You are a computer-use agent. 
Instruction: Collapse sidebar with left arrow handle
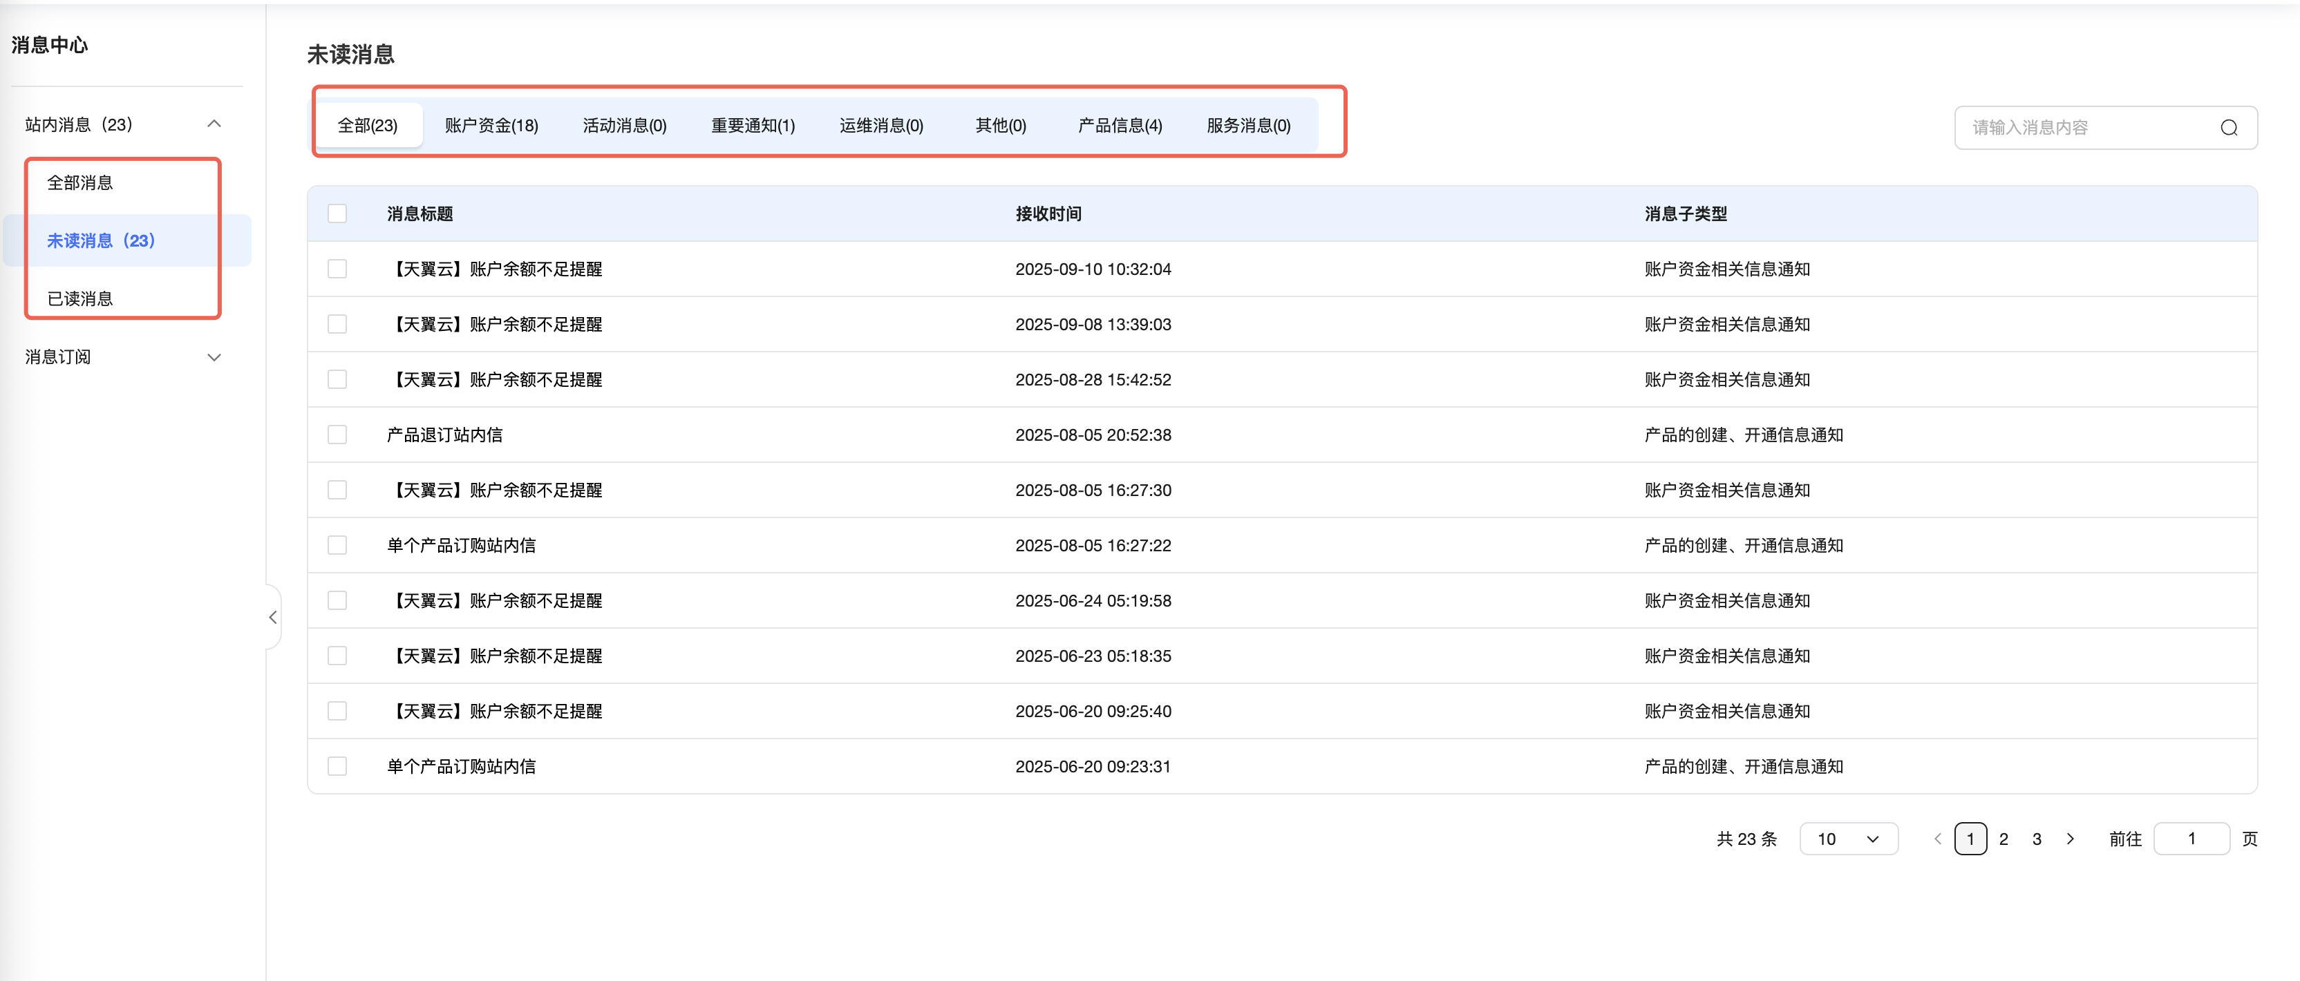[273, 618]
